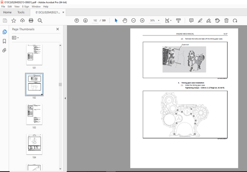Close the E13C(US)SM document tab
The height and width of the screenshot is (172, 247).
(x=63, y=12)
